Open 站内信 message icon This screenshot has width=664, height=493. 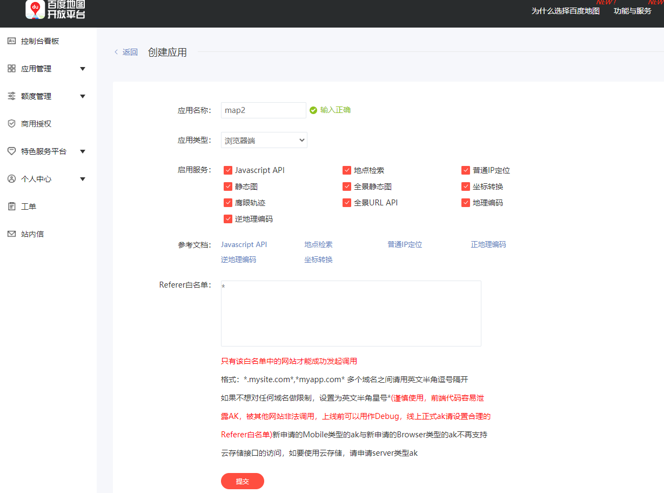[11, 234]
